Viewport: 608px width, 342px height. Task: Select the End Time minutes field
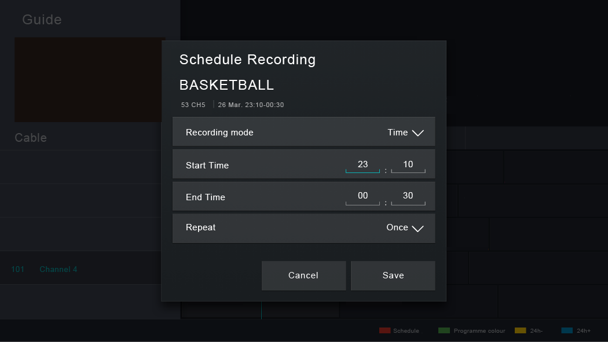[x=408, y=197]
